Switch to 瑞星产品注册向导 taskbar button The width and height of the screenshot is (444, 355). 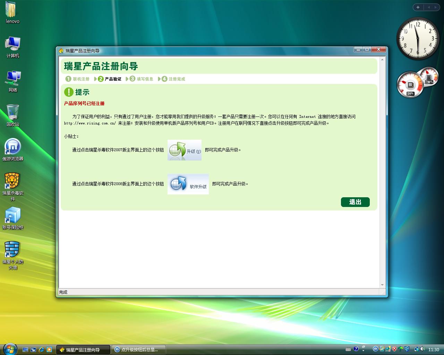[x=83, y=350]
